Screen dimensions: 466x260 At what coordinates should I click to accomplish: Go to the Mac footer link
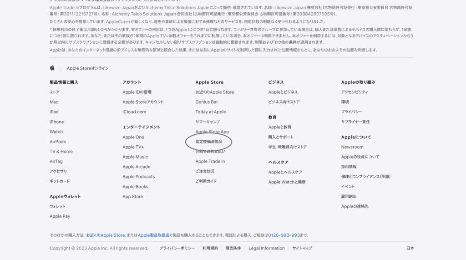pyautogui.click(x=54, y=102)
